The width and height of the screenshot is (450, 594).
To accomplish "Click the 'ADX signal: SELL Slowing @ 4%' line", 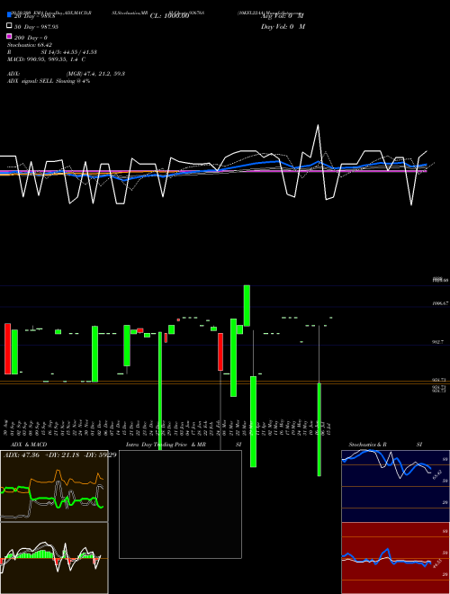I will (x=49, y=81).
